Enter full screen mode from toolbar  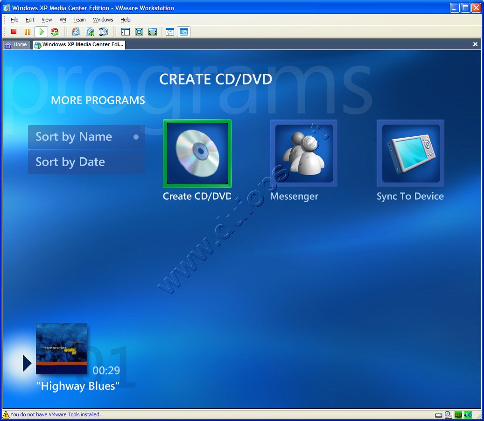click(x=139, y=32)
